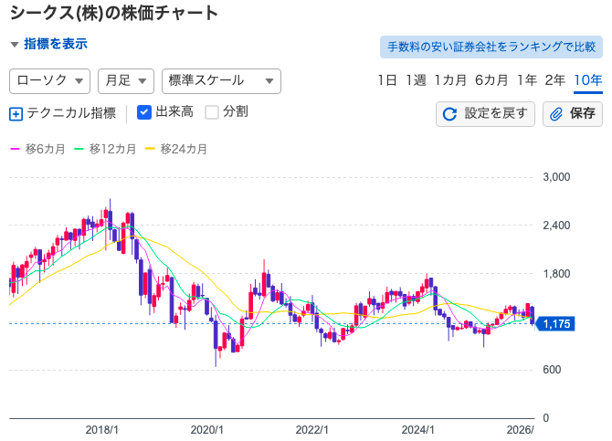Expand the 指標を表示 section

(49, 44)
